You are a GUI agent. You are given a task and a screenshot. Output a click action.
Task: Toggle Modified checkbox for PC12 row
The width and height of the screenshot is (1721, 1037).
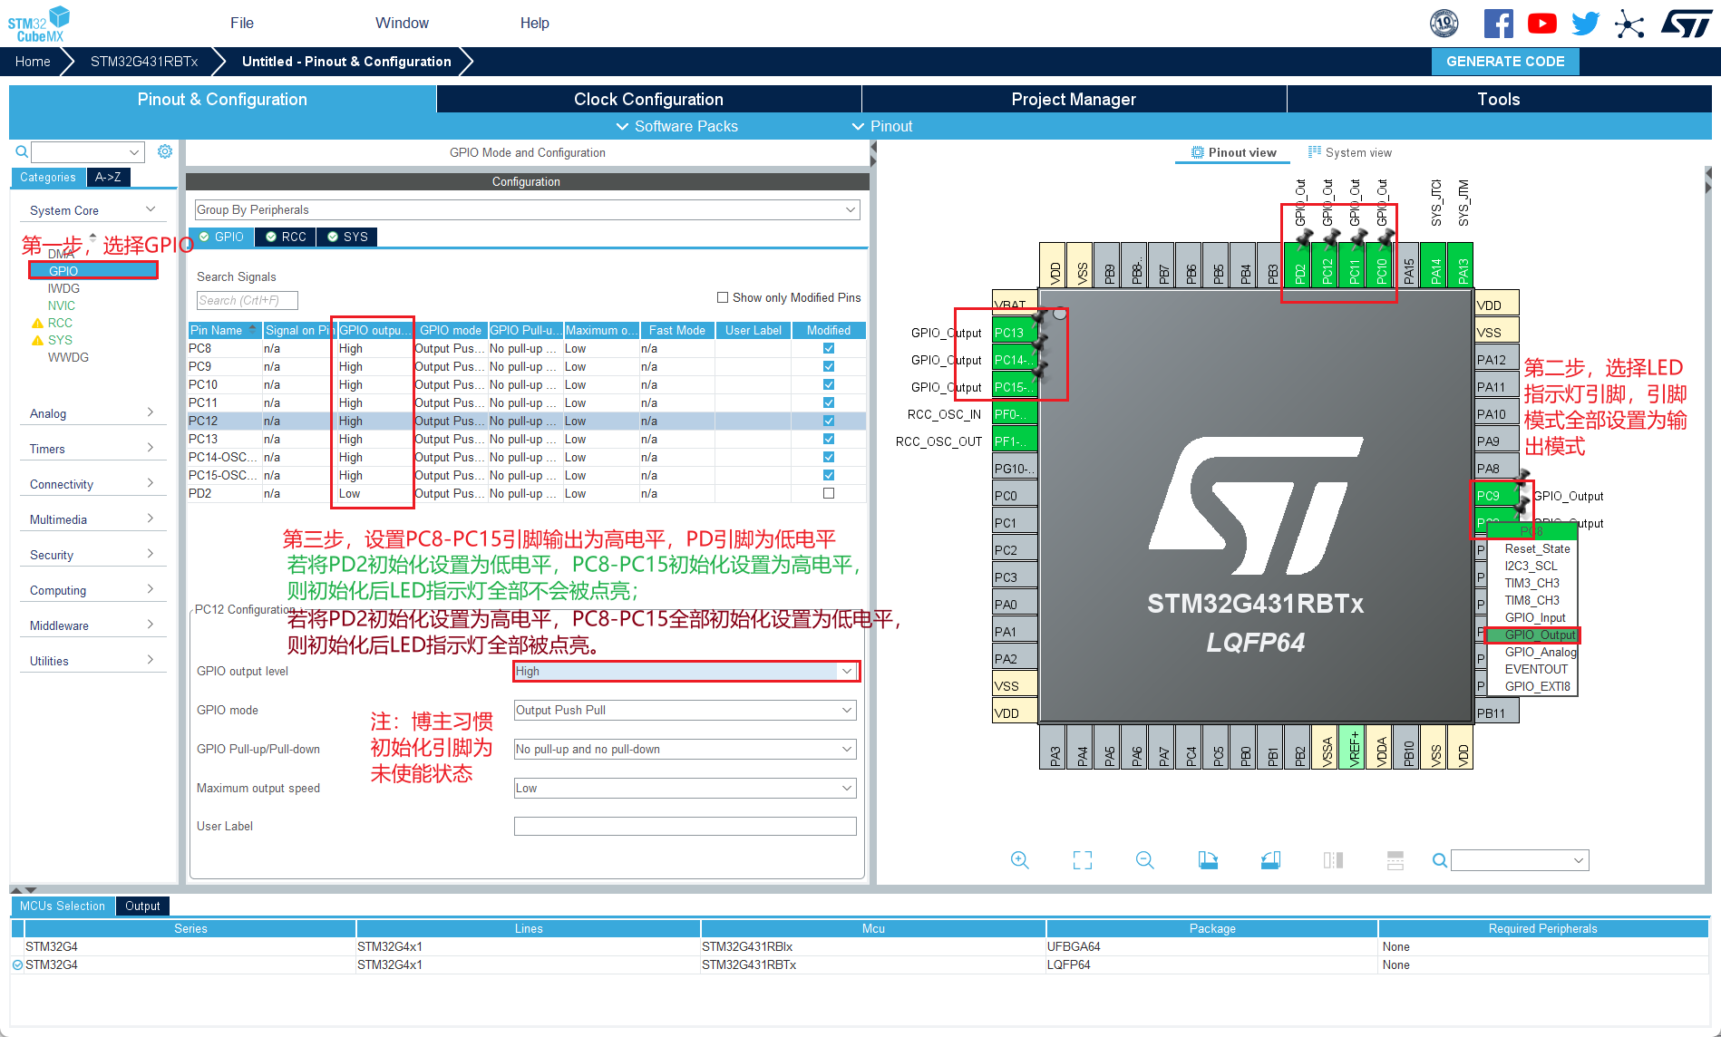coord(829,421)
